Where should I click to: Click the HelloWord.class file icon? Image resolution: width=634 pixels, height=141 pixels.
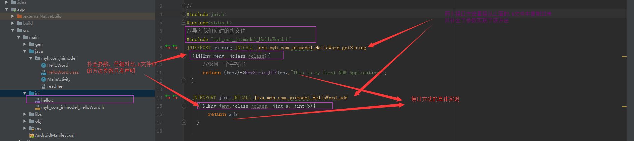(44, 72)
